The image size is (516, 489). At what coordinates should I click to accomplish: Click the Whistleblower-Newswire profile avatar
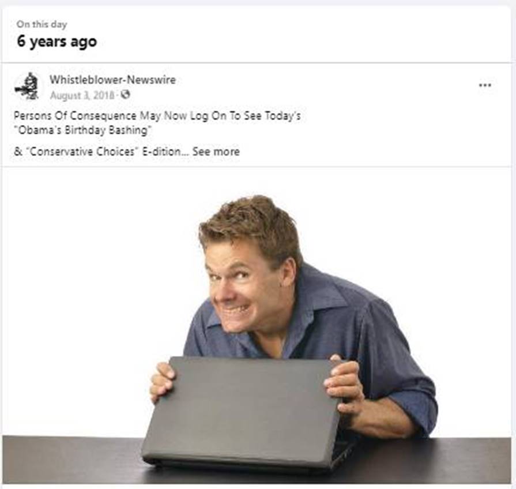pos(28,86)
